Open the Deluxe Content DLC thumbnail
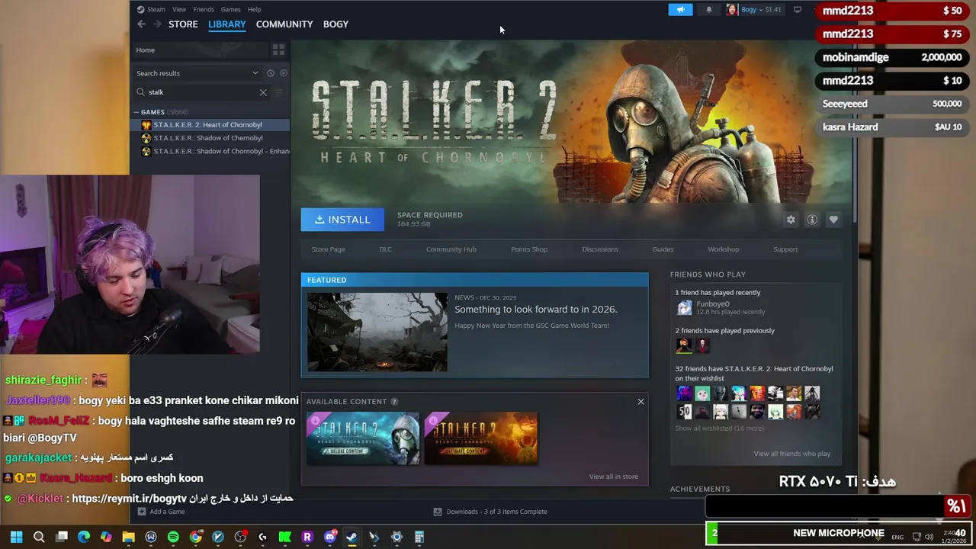 coord(363,438)
